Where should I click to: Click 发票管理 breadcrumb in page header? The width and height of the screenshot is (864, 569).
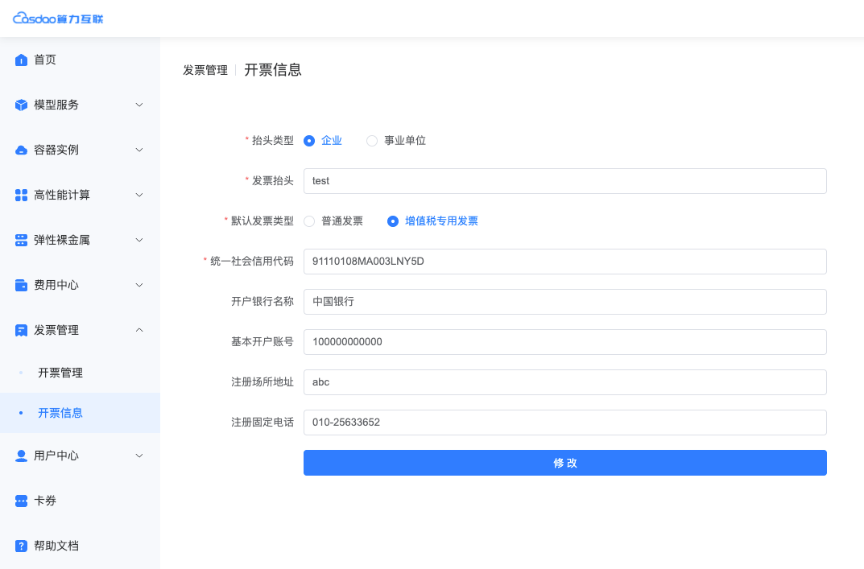coord(205,70)
